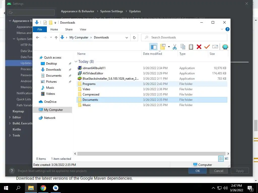Open the Windows Start menu
258x193 pixels.
pos(6,188)
